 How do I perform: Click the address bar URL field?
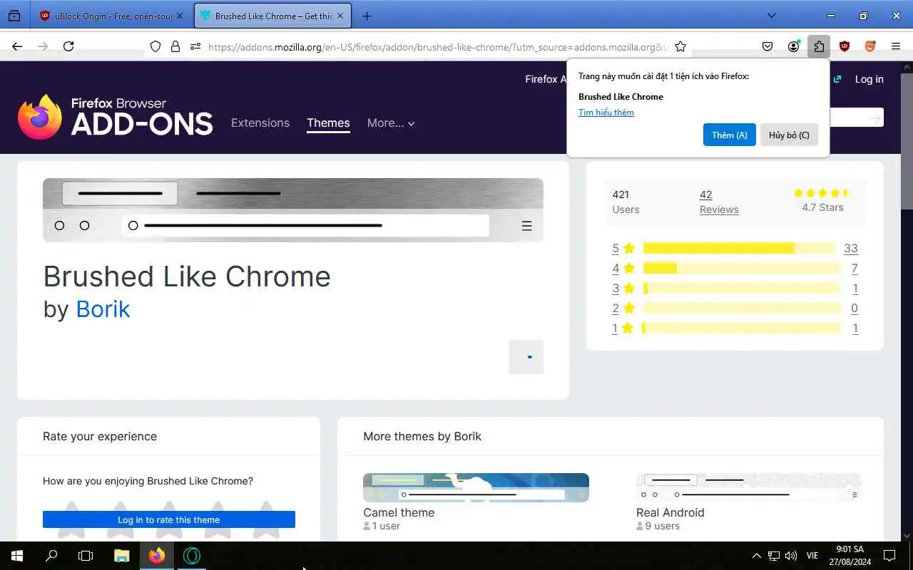pyautogui.click(x=437, y=47)
